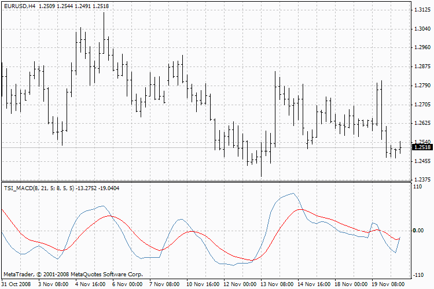Select the 13 Nov 08:00 time label
The image size is (434, 289).
[277, 284]
